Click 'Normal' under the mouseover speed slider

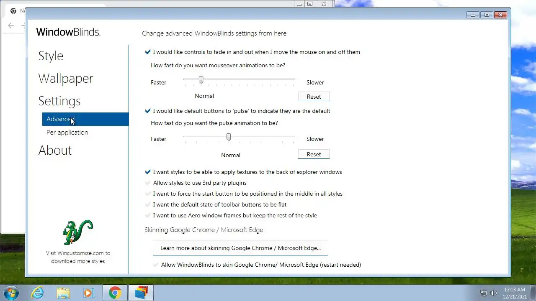204,96
